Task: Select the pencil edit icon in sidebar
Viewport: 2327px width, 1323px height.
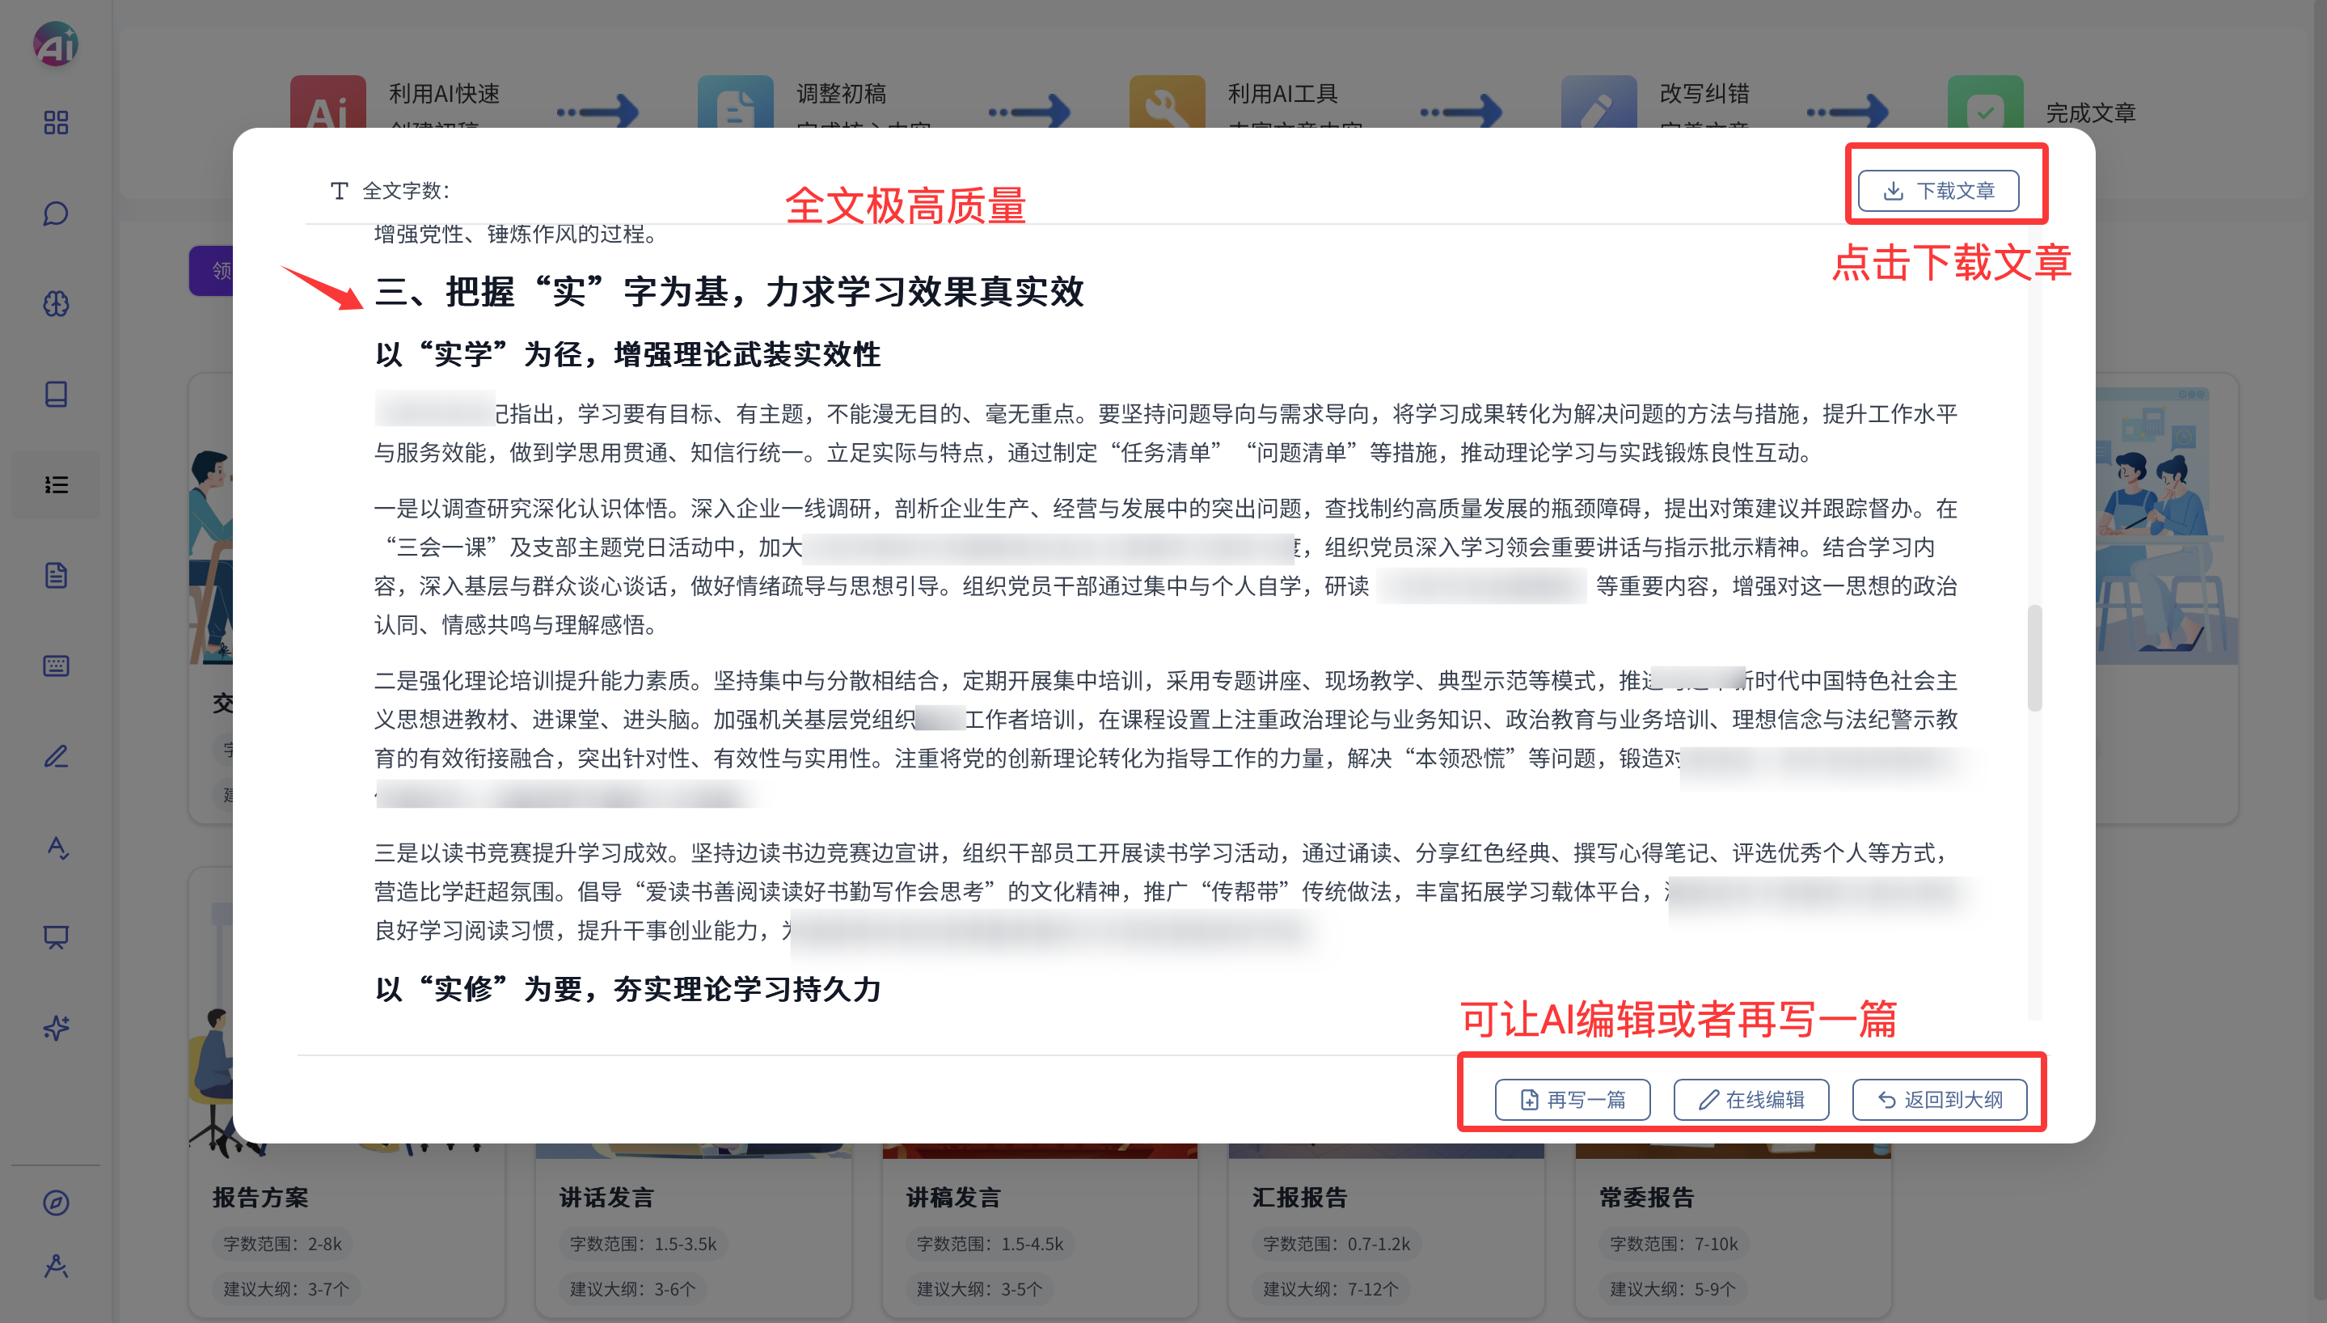Action: (56, 756)
